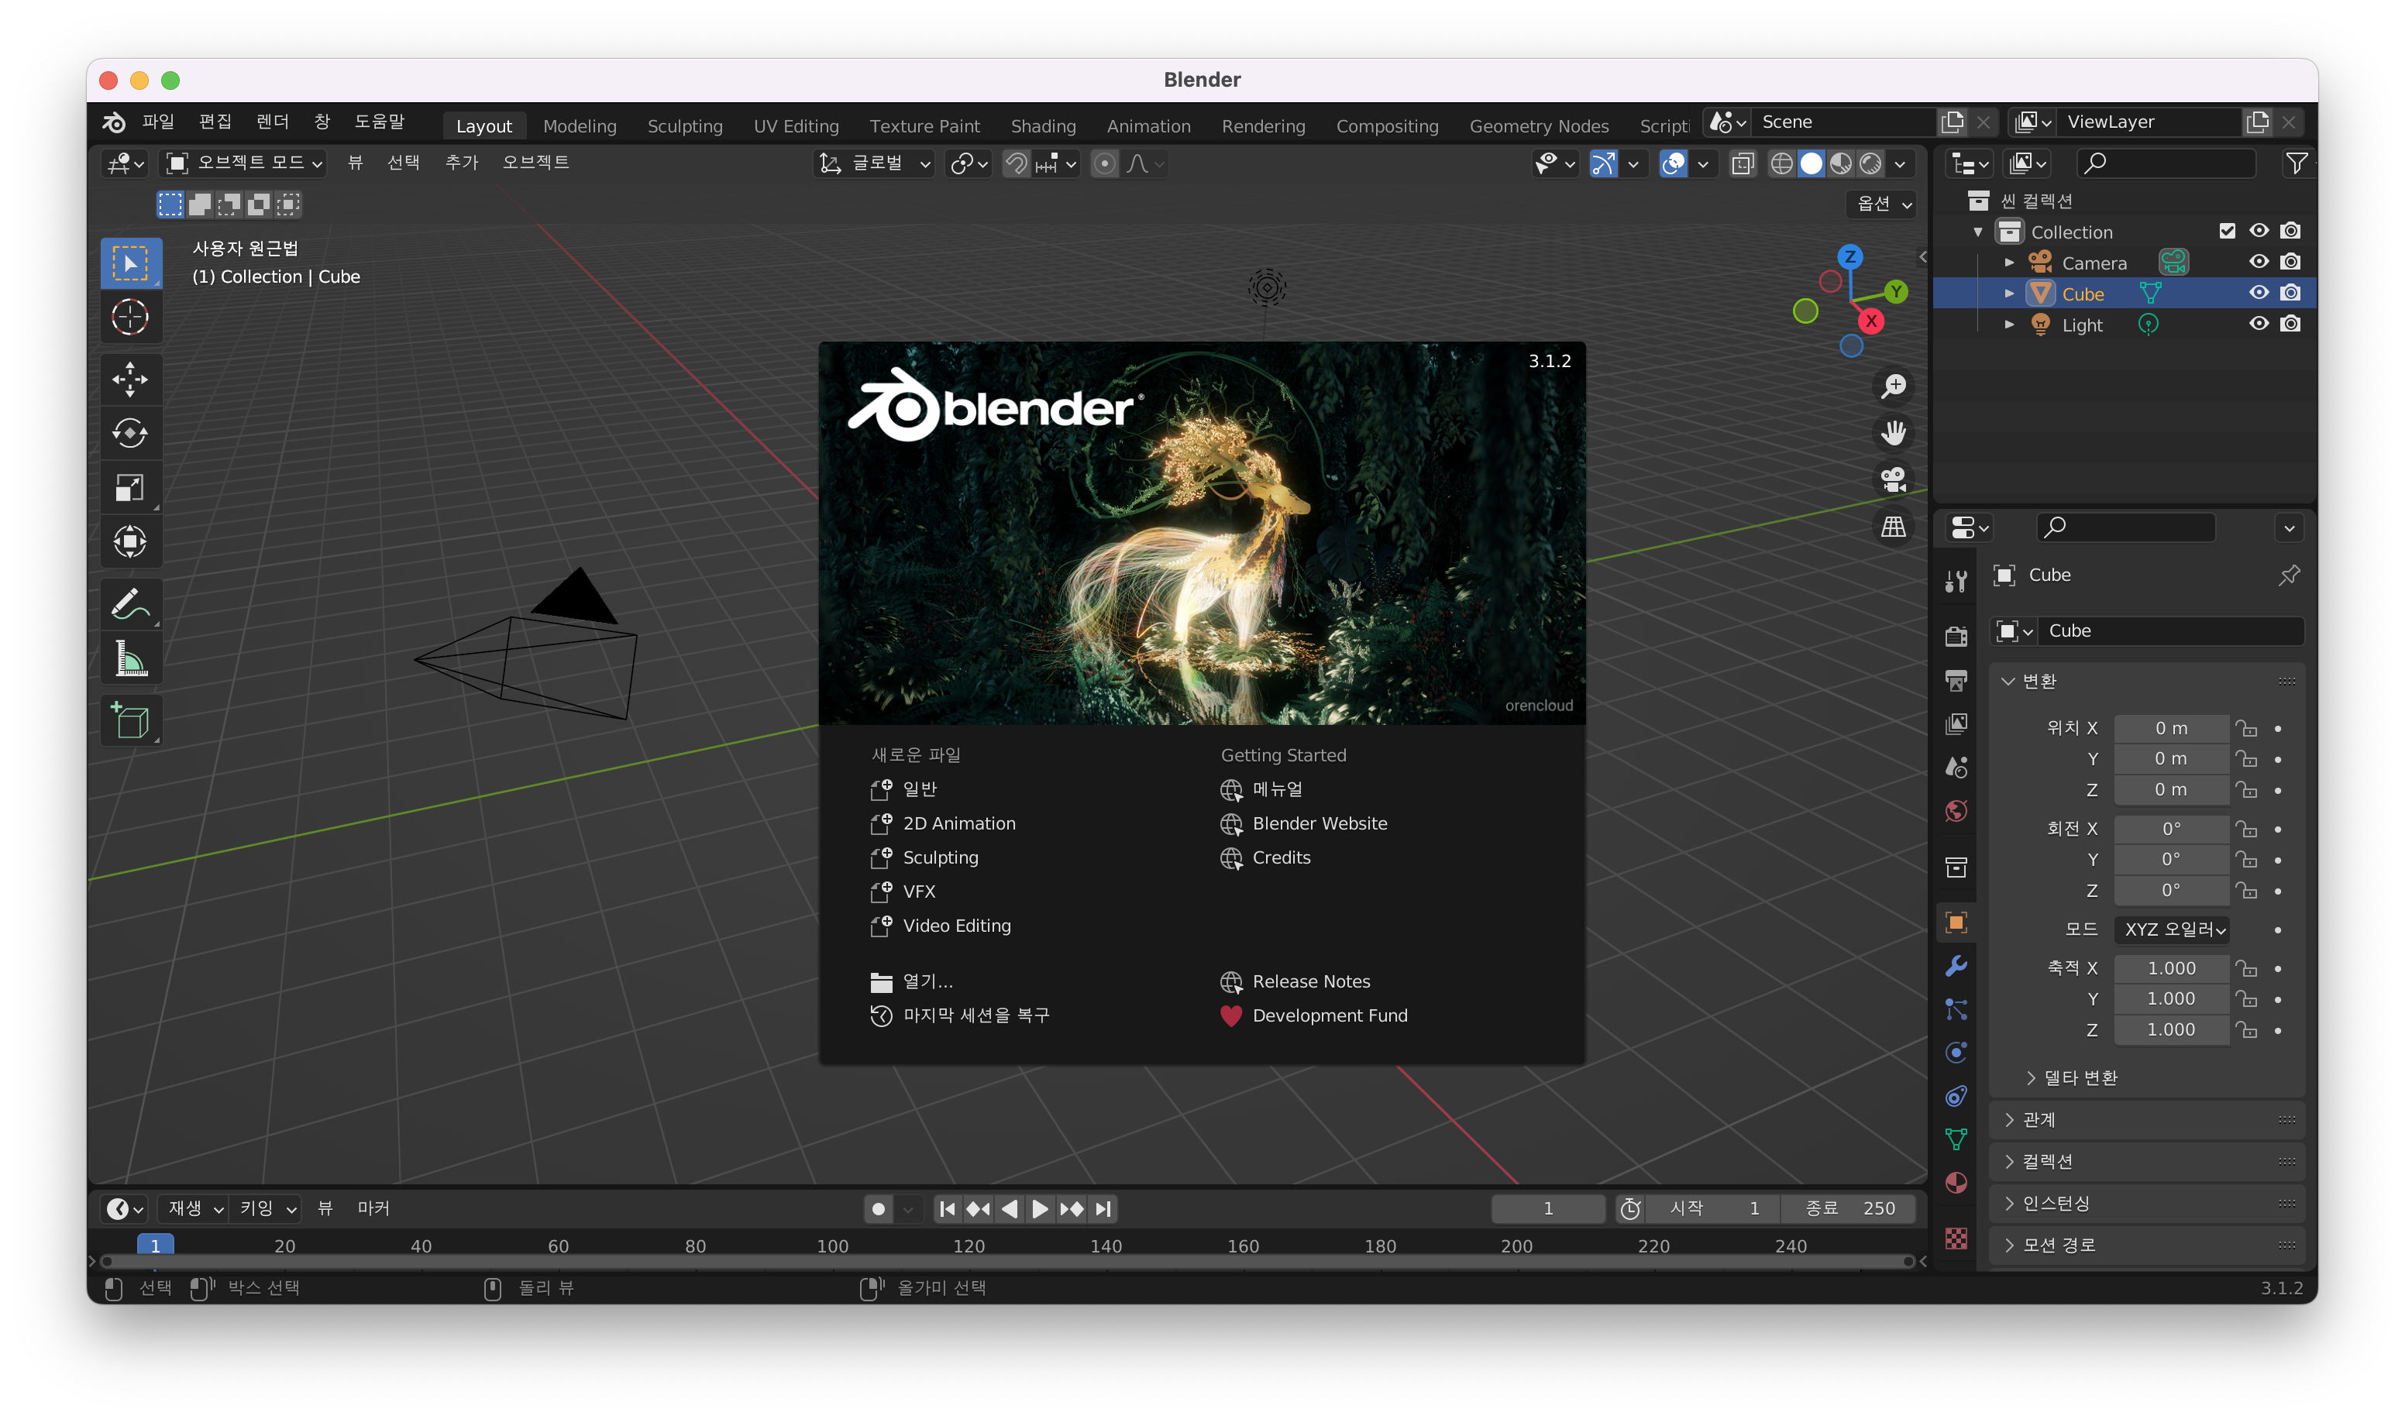This screenshot has width=2405, height=1419.
Task: Open the Material properties tab
Action: (1956, 1183)
